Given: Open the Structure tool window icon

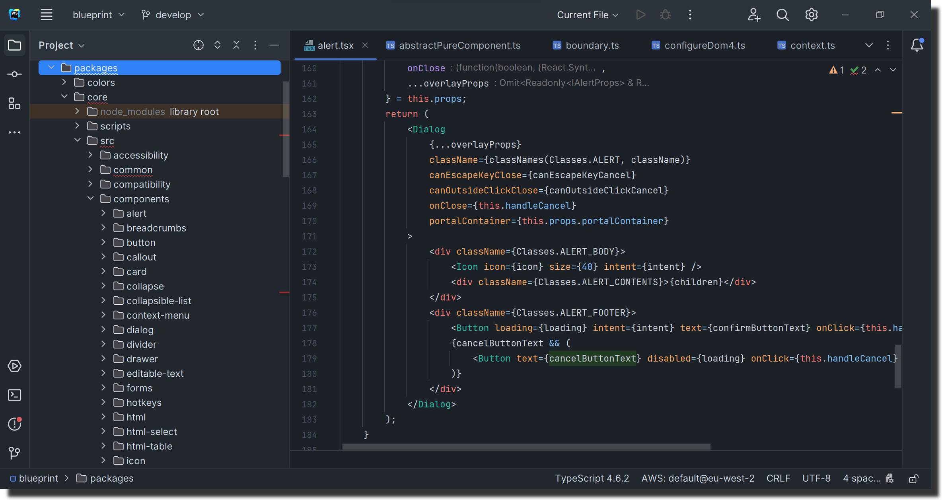Looking at the screenshot, I should (x=14, y=103).
